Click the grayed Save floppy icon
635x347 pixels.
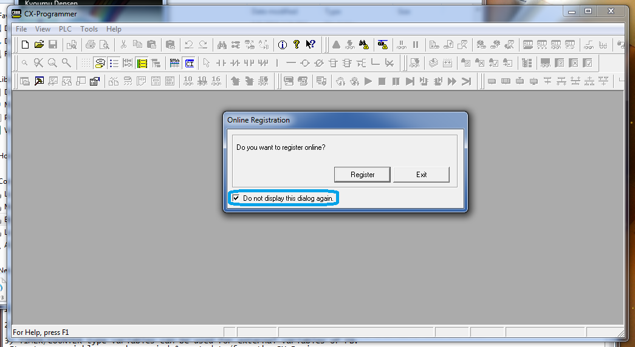click(53, 44)
